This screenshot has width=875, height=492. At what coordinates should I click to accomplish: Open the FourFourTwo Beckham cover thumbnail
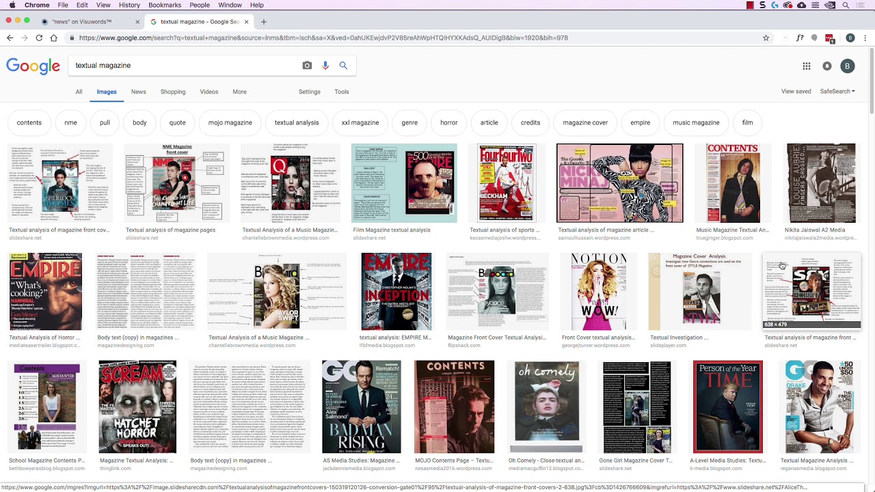[507, 183]
